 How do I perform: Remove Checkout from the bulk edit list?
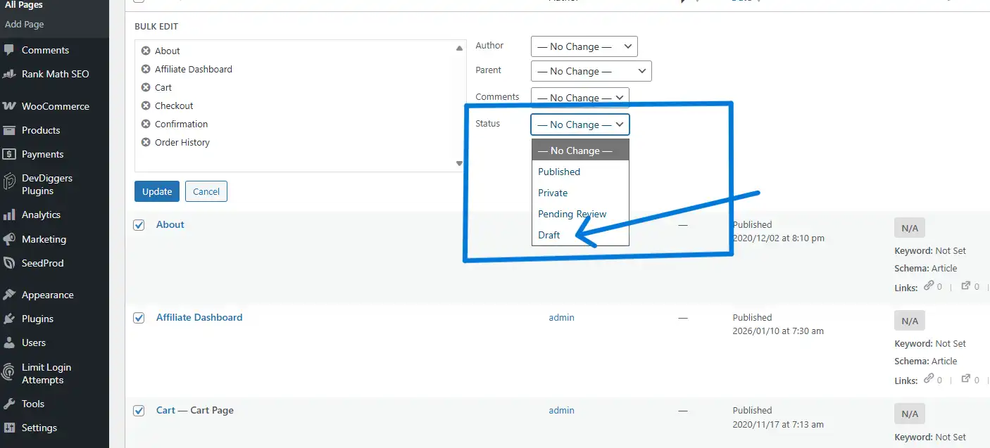coord(146,105)
